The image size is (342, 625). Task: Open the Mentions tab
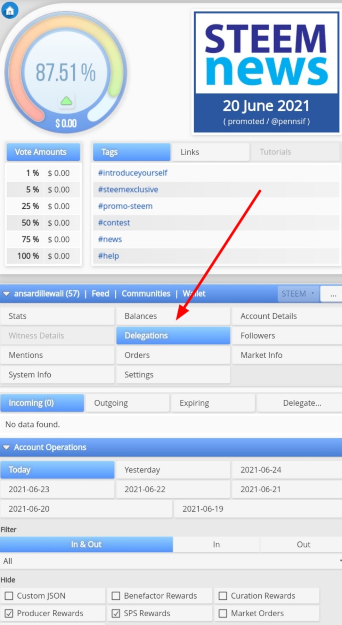57,355
